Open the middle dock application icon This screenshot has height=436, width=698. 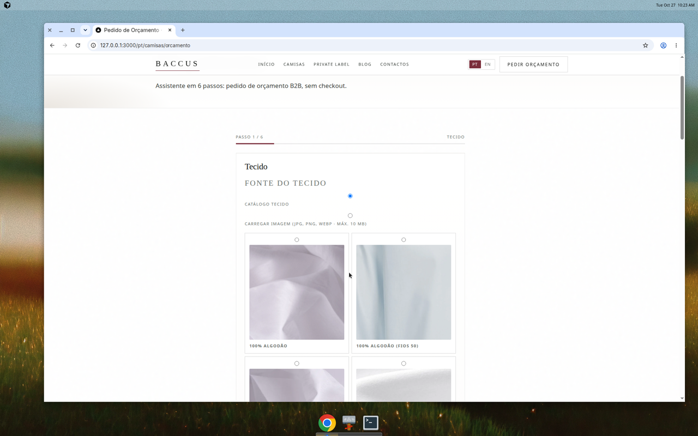point(349,422)
